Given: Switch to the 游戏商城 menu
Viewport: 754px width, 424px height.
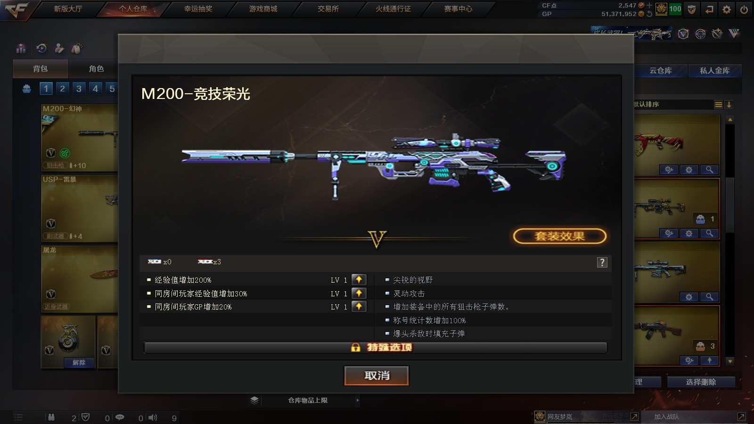Looking at the screenshot, I should (x=263, y=9).
